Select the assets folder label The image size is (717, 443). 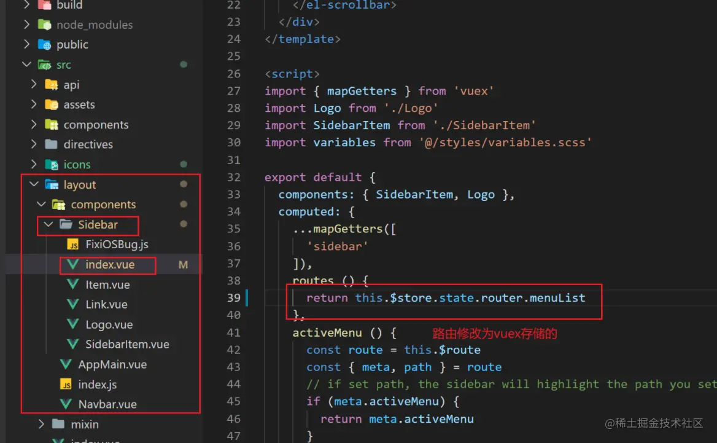tap(79, 104)
